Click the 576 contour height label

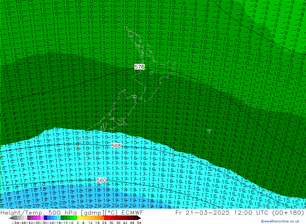click(140, 67)
